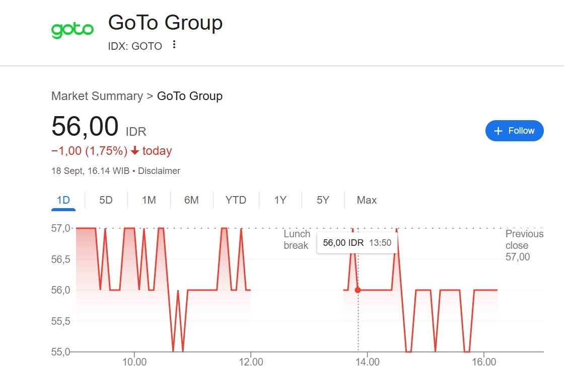
Task: Click the Follow button
Action: pos(514,131)
